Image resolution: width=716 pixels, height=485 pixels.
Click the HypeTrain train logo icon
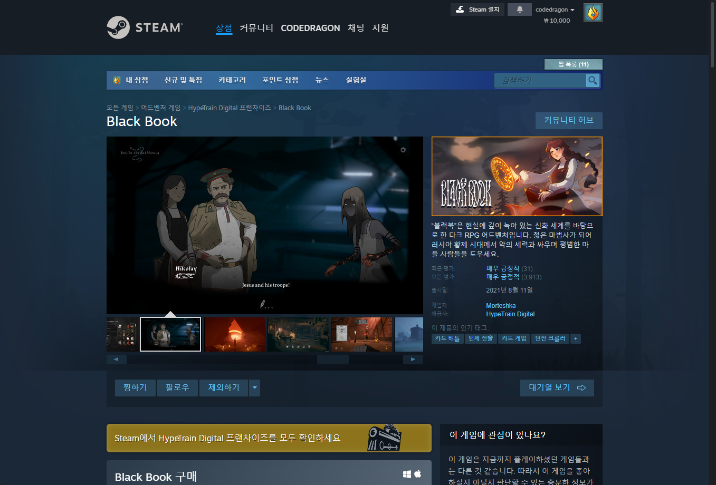click(385, 438)
